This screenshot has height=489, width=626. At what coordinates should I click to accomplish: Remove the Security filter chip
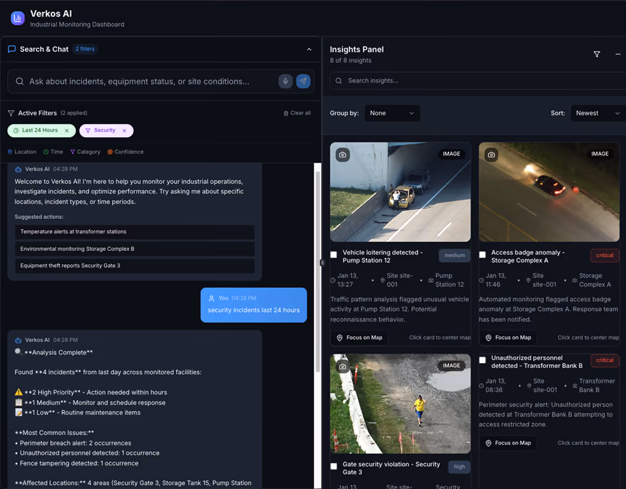click(x=124, y=130)
